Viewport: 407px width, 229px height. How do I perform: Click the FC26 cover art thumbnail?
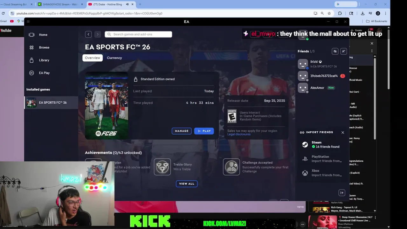pos(107,105)
